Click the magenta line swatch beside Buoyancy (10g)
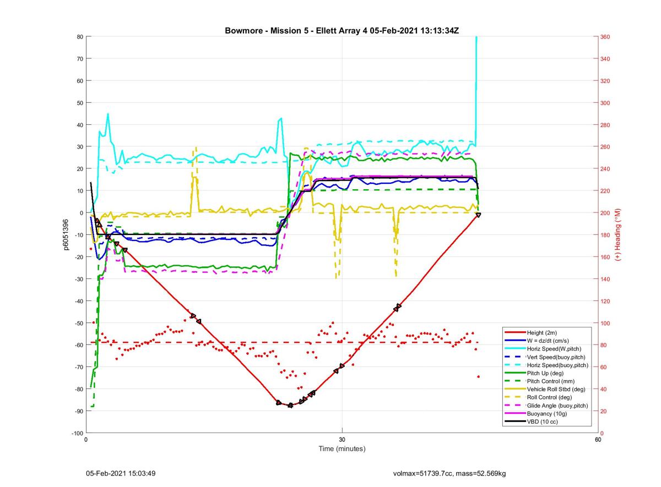The height and width of the screenshot is (487, 661). [515, 413]
